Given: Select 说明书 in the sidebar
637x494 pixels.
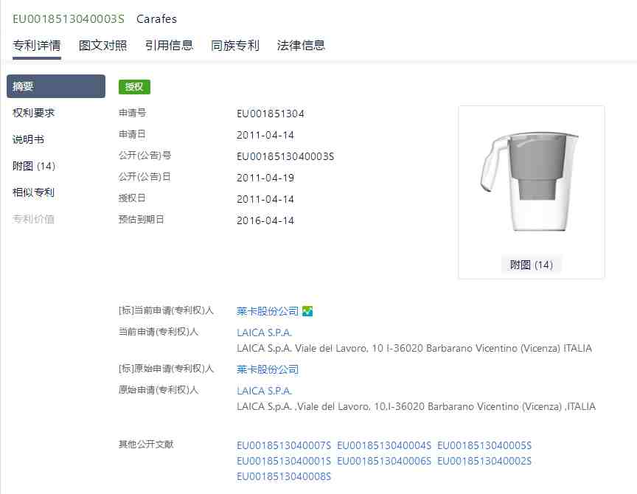Looking at the screenshot, I should tap(28, 139).
